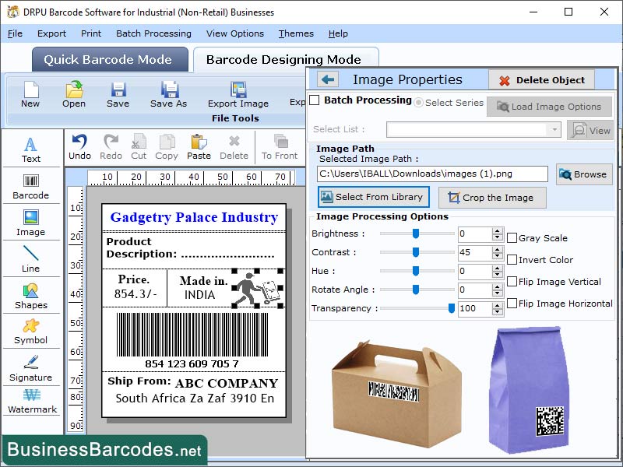The width and height of the screenshot is (623, 467).
Task: Click the Crop the Image button
Action: 492,198
